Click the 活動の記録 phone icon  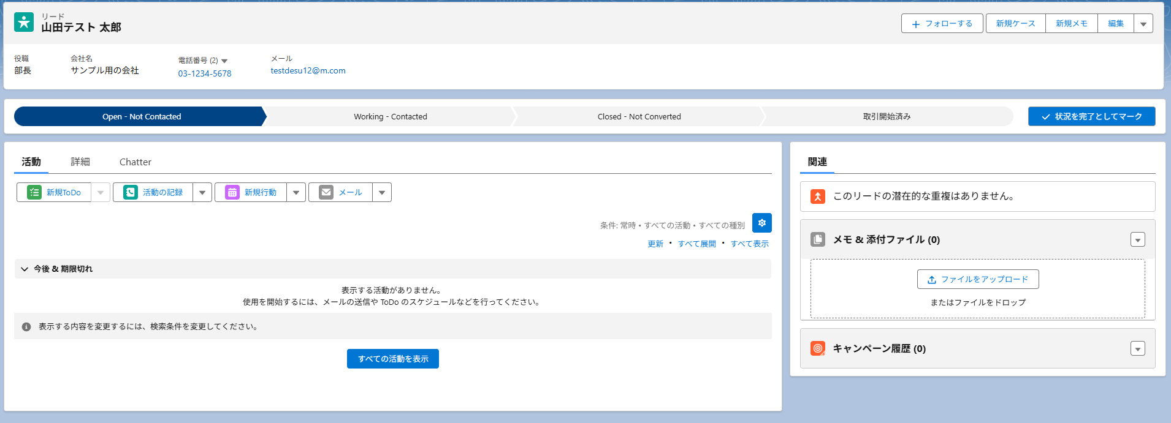pos(131,192)
